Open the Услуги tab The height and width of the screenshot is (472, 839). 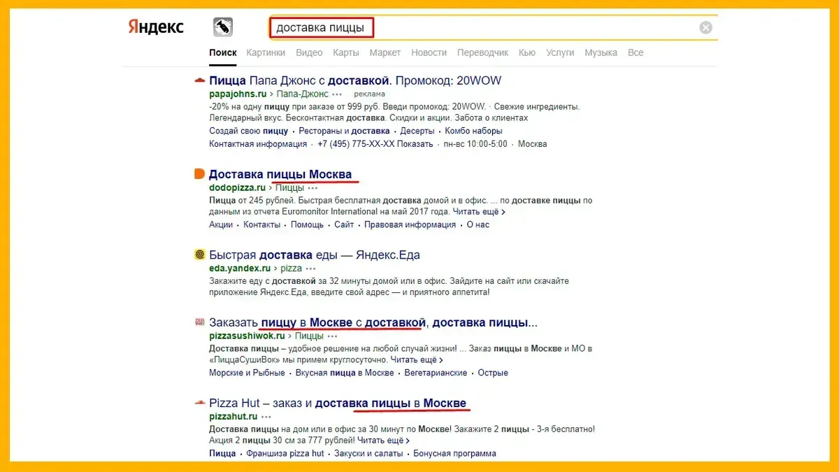(x=560, y=52)
